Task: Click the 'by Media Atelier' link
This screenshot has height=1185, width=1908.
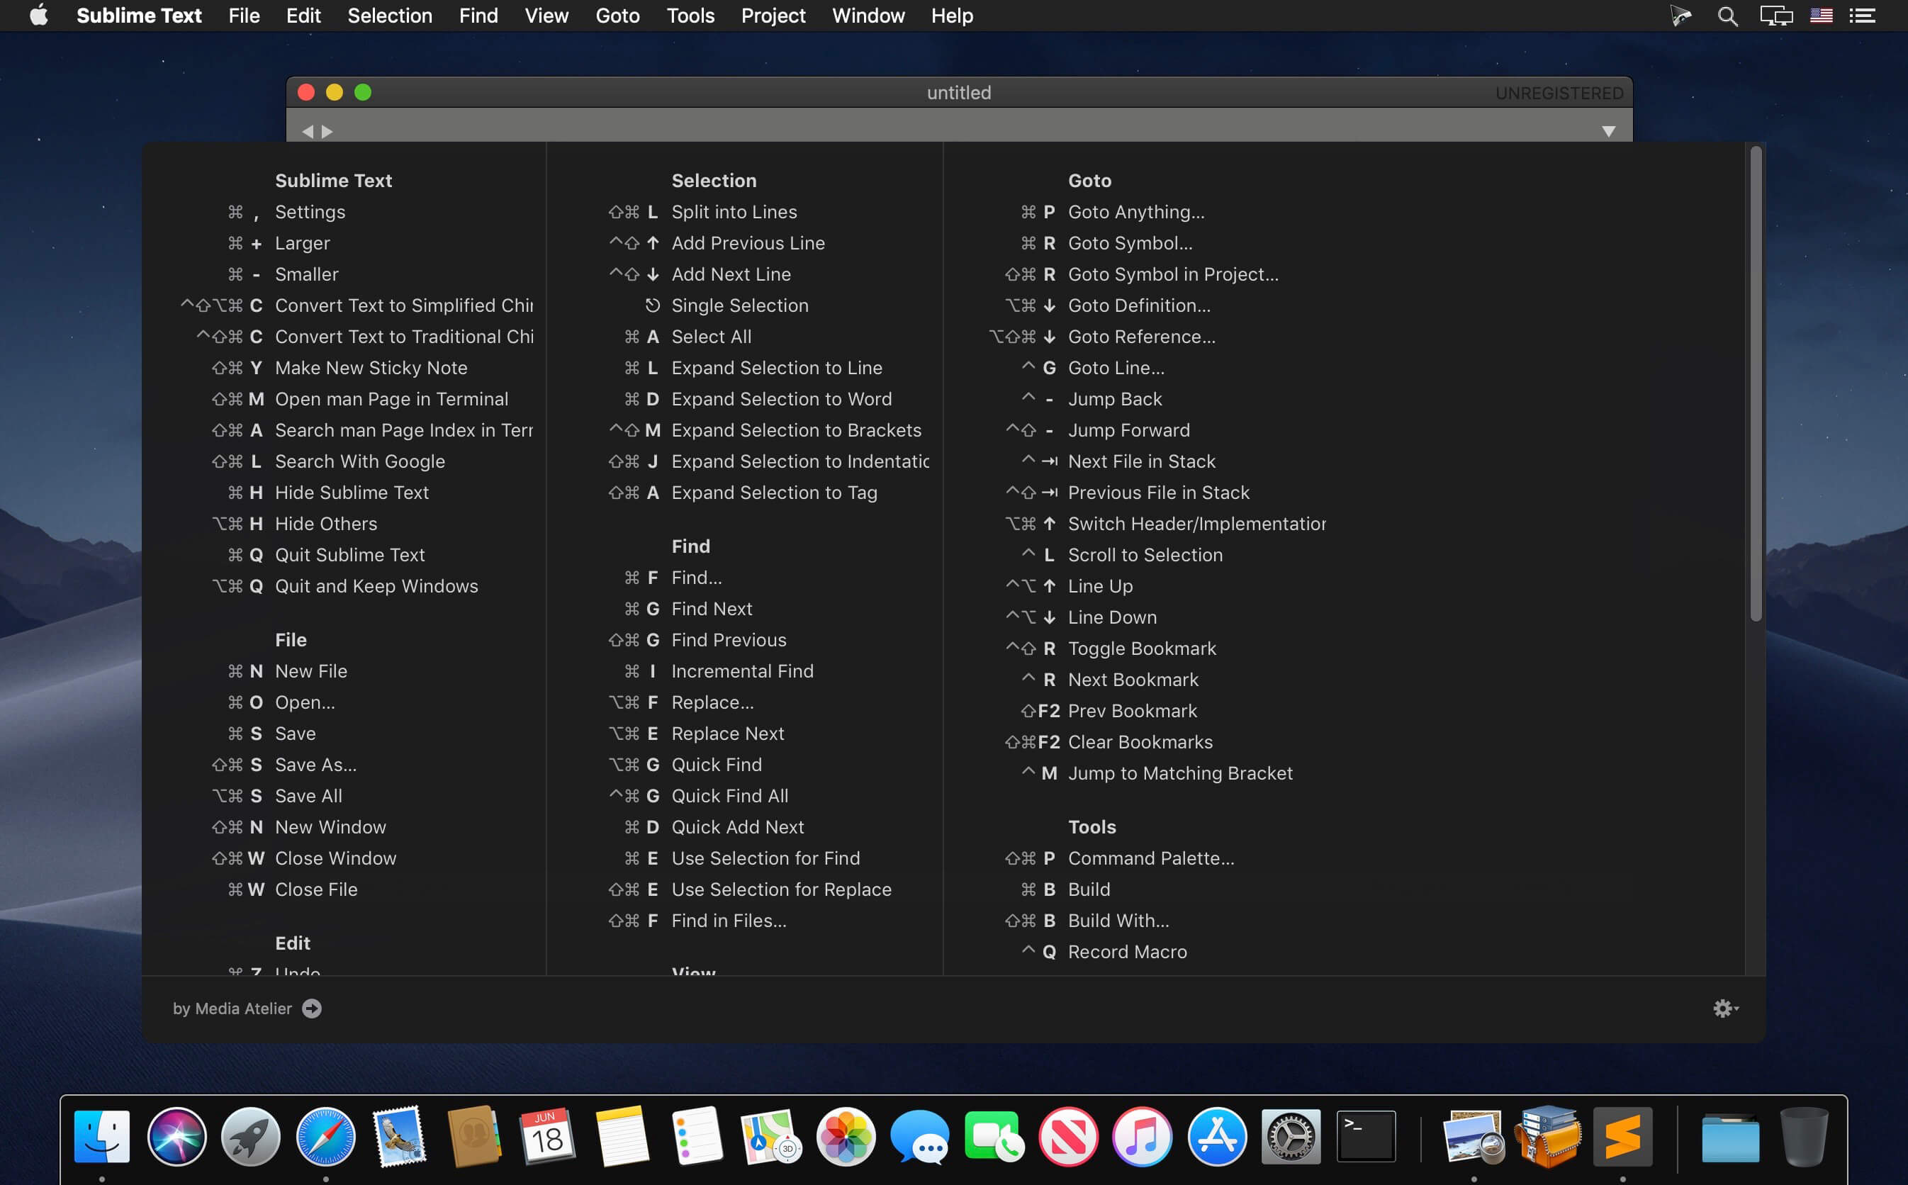Action: [232, 1009]
